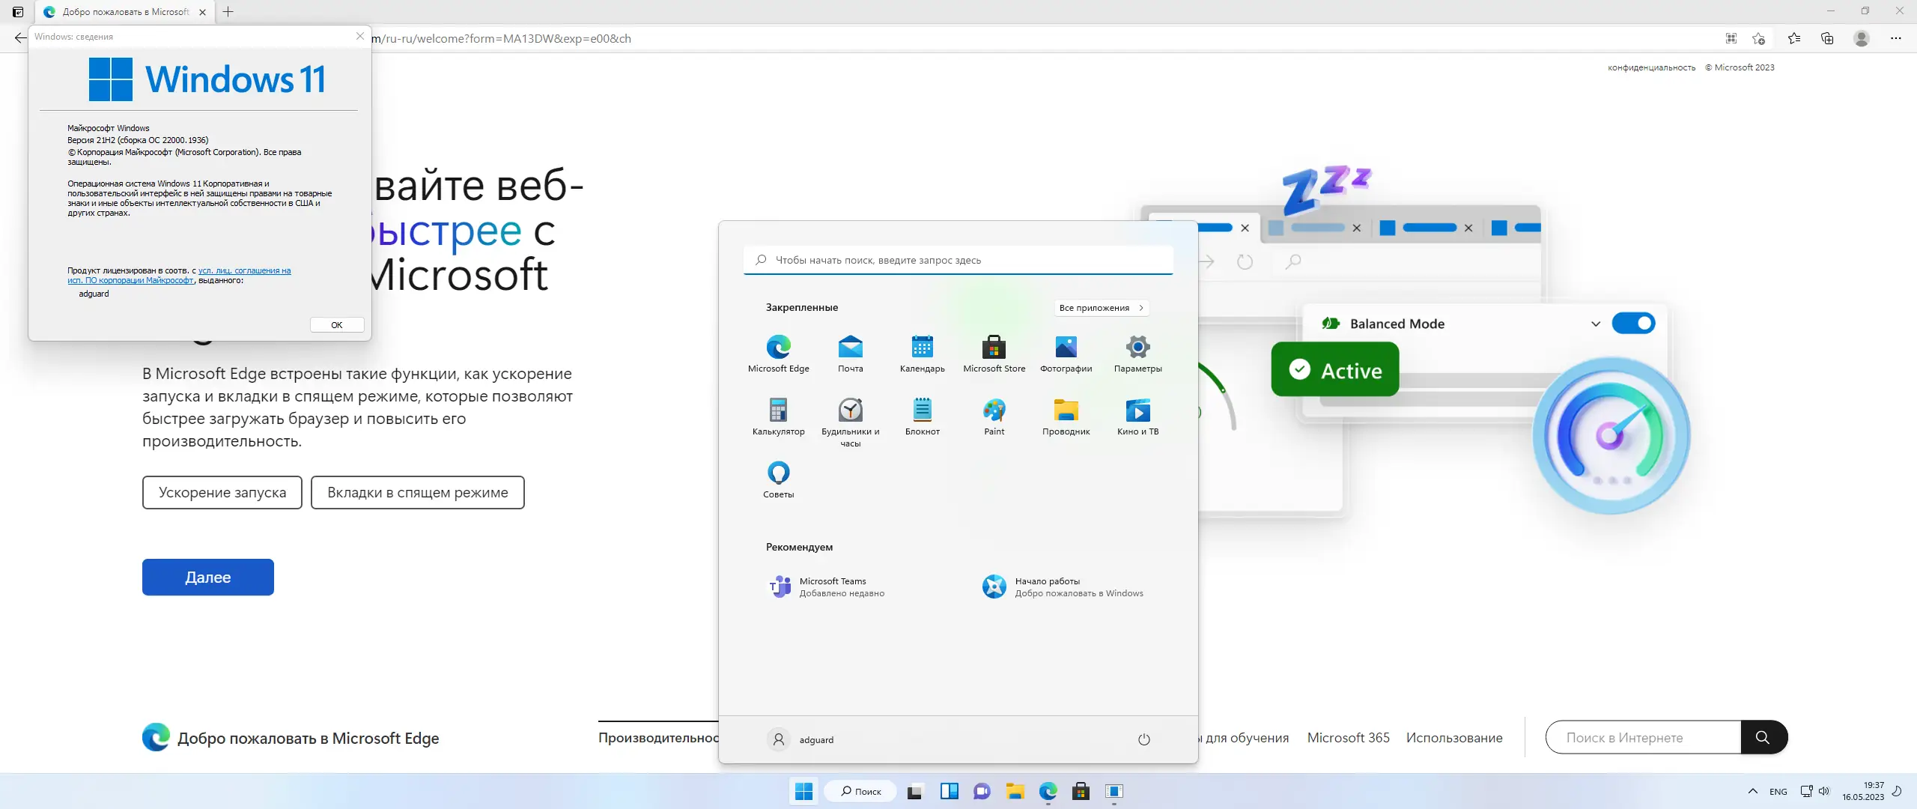Add this page to favorites
Screen dimensions: 1917x809
[1759, 38]
